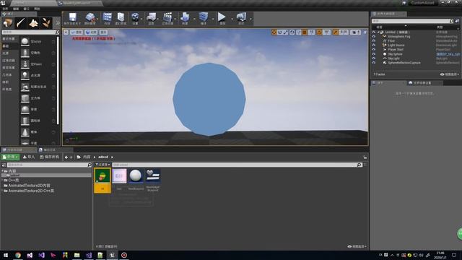
Task: Toggle visibility eye for Player Start
Action: point(374,50)
